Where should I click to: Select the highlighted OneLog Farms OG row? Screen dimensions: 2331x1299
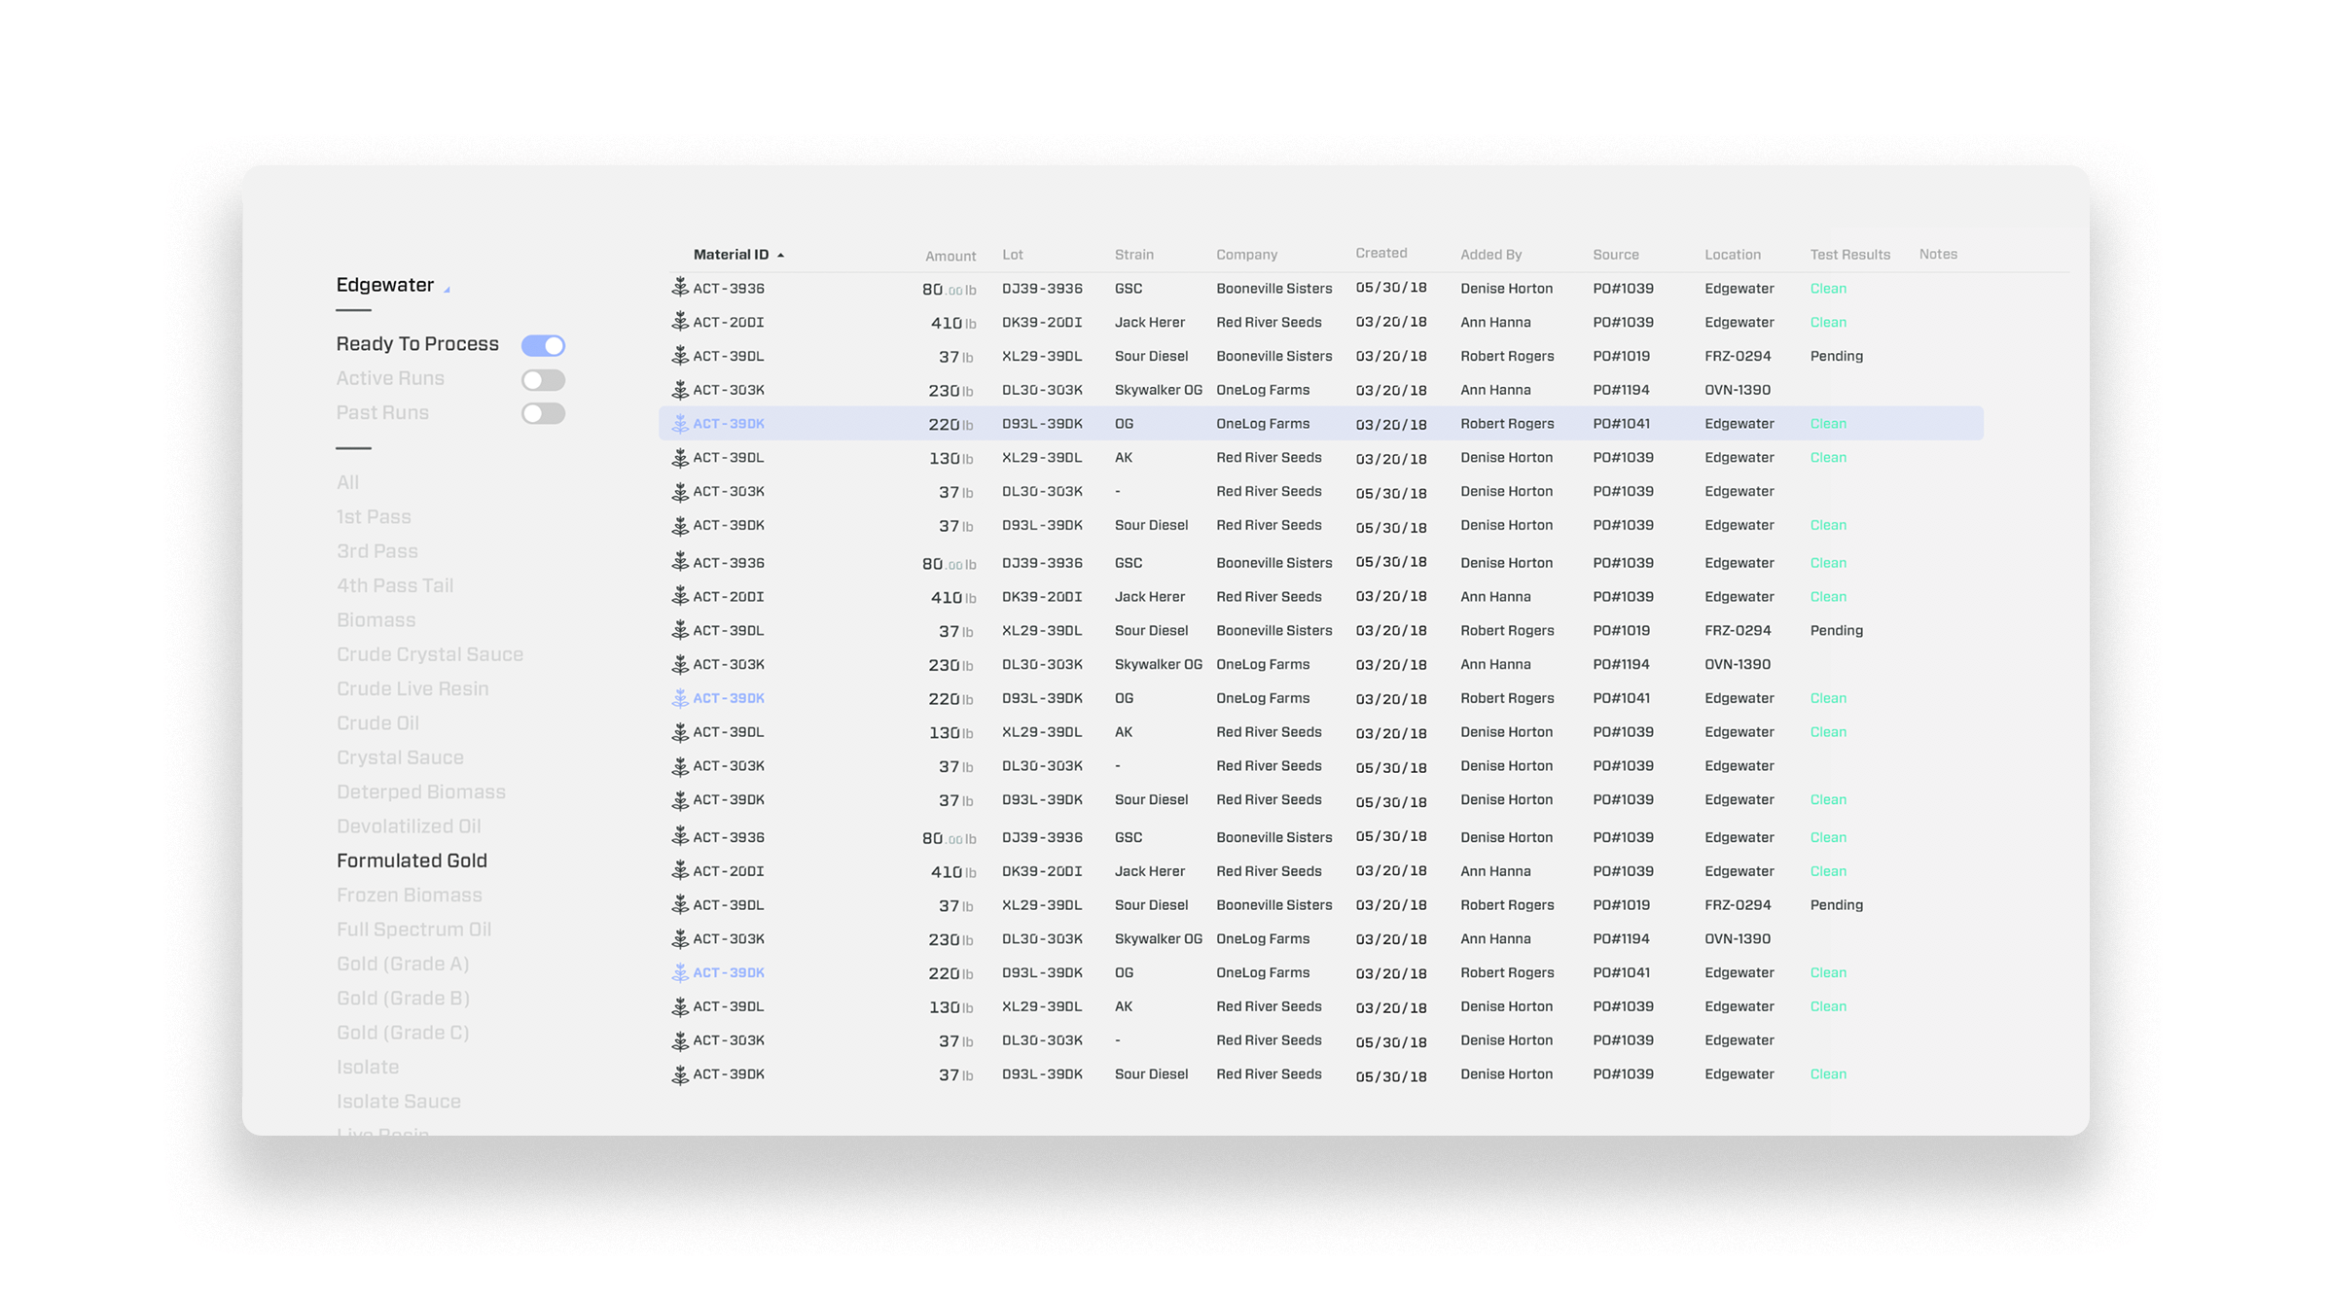click(x=1262, y=423)
